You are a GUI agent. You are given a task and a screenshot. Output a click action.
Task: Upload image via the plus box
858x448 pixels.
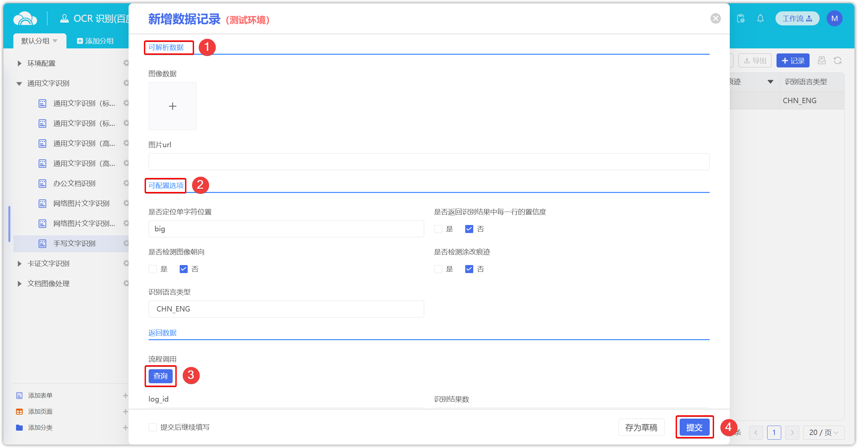(x=172, y=106)
